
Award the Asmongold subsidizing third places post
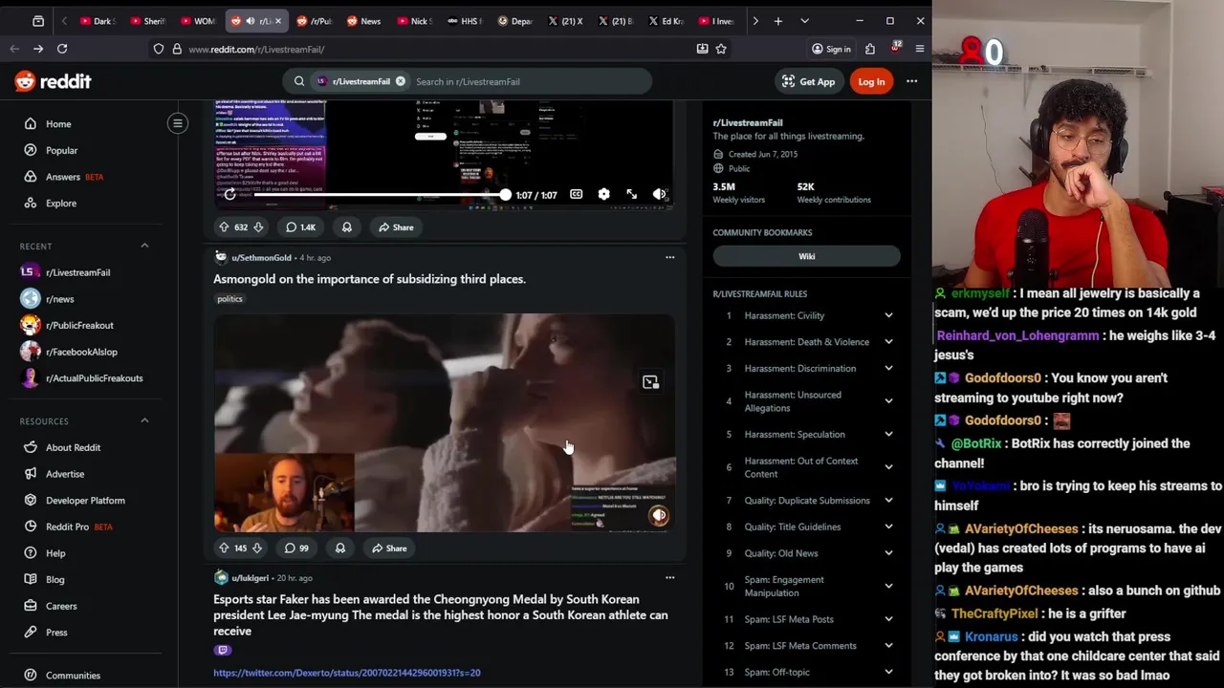pyautogui.click(x=340, y=548)
